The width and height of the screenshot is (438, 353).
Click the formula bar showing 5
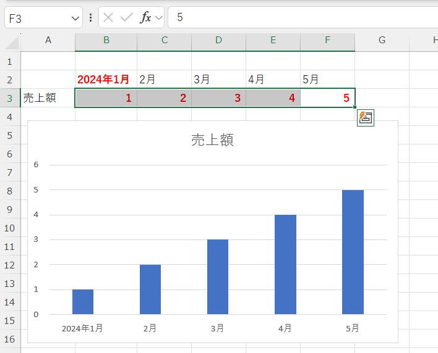303,17
